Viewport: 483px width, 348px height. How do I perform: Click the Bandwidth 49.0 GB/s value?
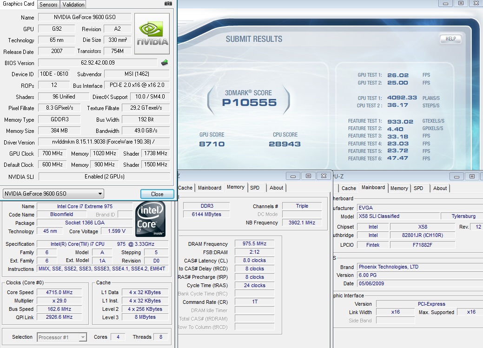146,131
